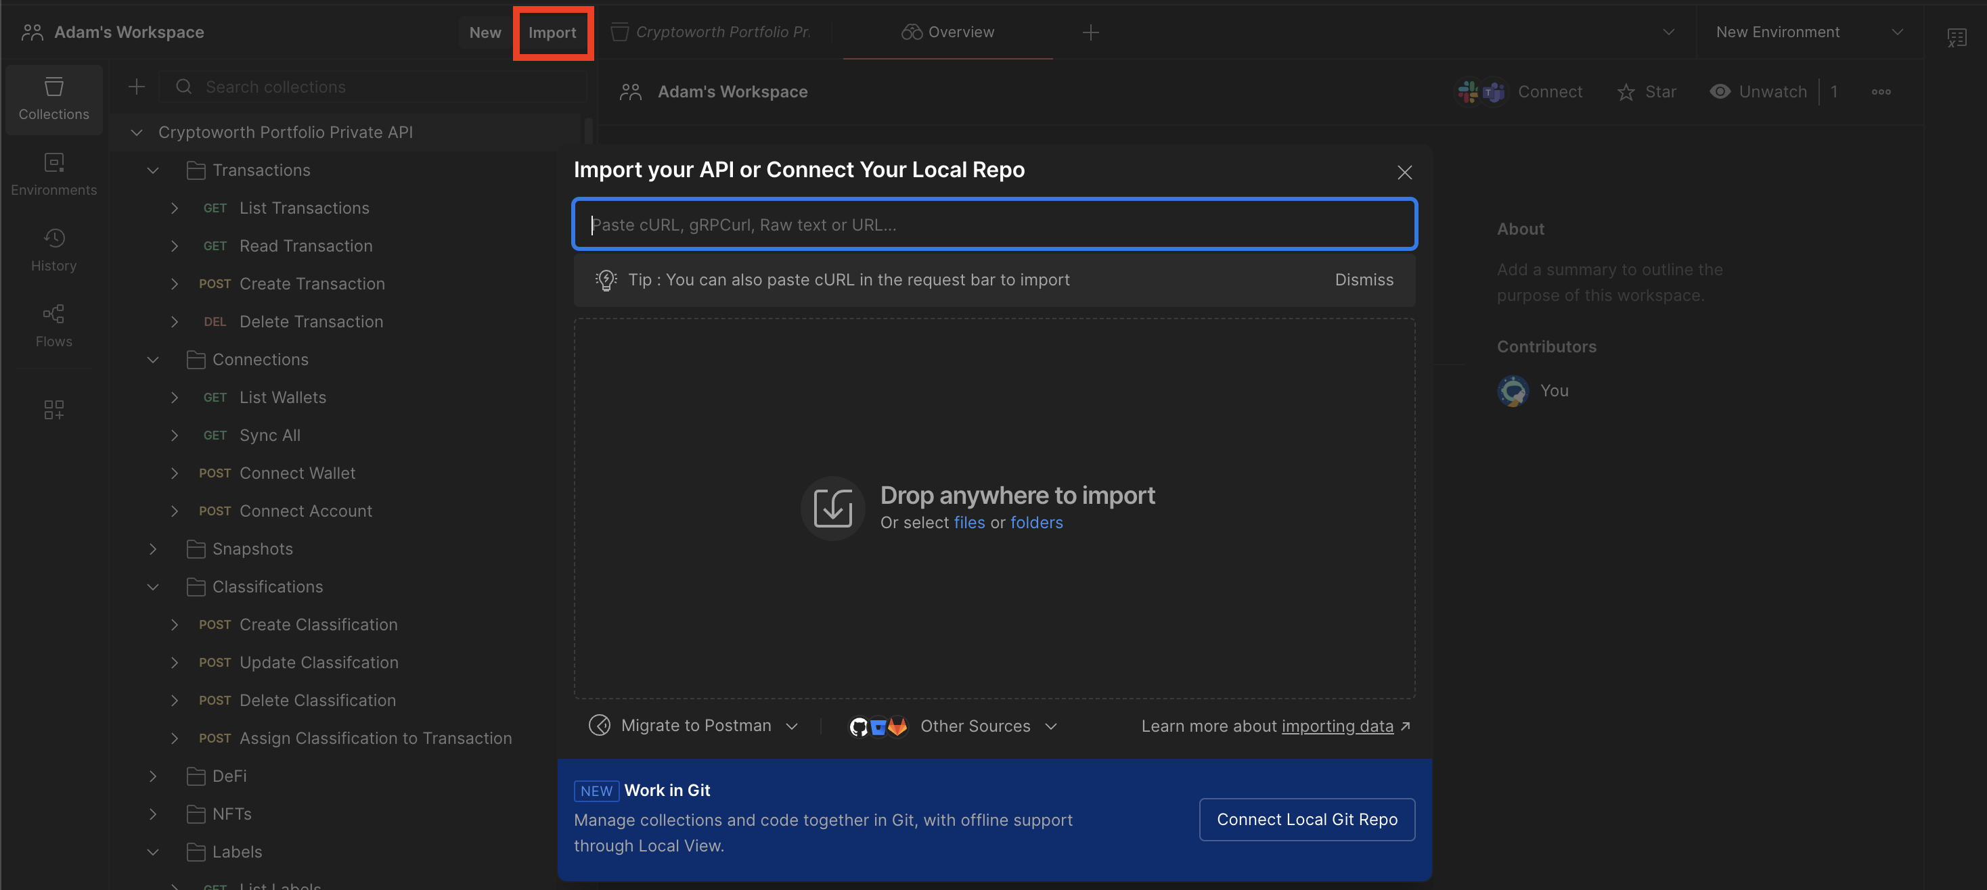Collapse the Transactions folder

click(153, 170)
